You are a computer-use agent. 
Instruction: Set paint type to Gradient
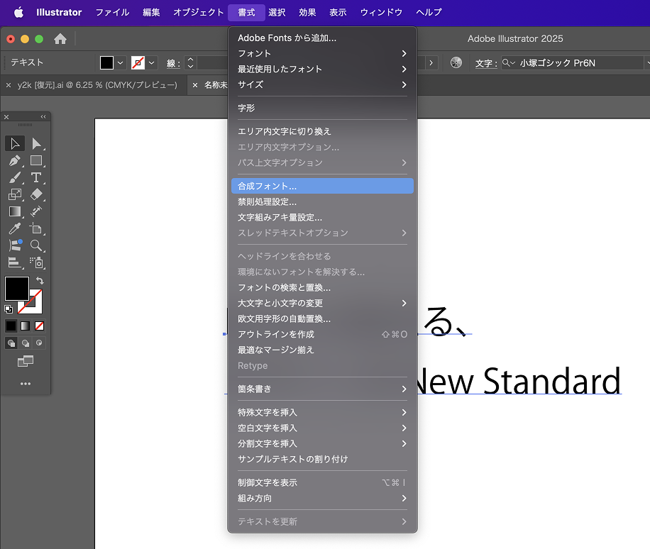(26, 326)
